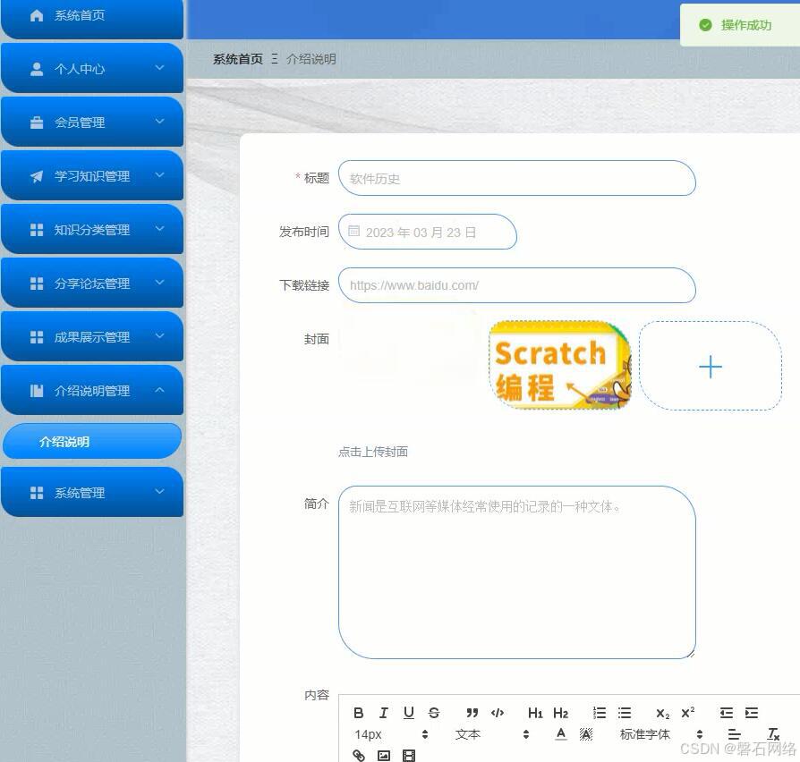Open the 文本 paragraph style dropdown
The width and height of the screenshot is (800, 762).
click(492, 734)
